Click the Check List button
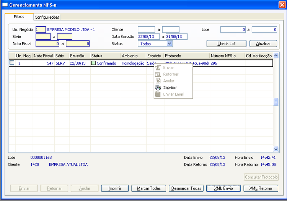The width and height of the screenshot is (287, 201). click(227, 43)
